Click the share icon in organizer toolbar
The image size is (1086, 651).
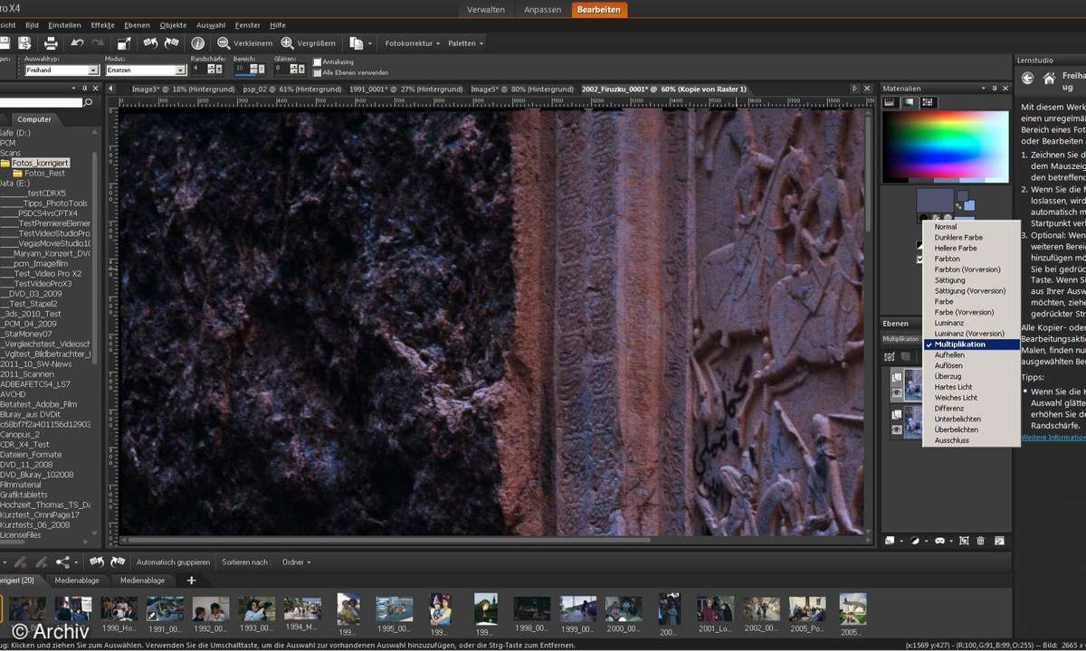click(x=62, y=561)
